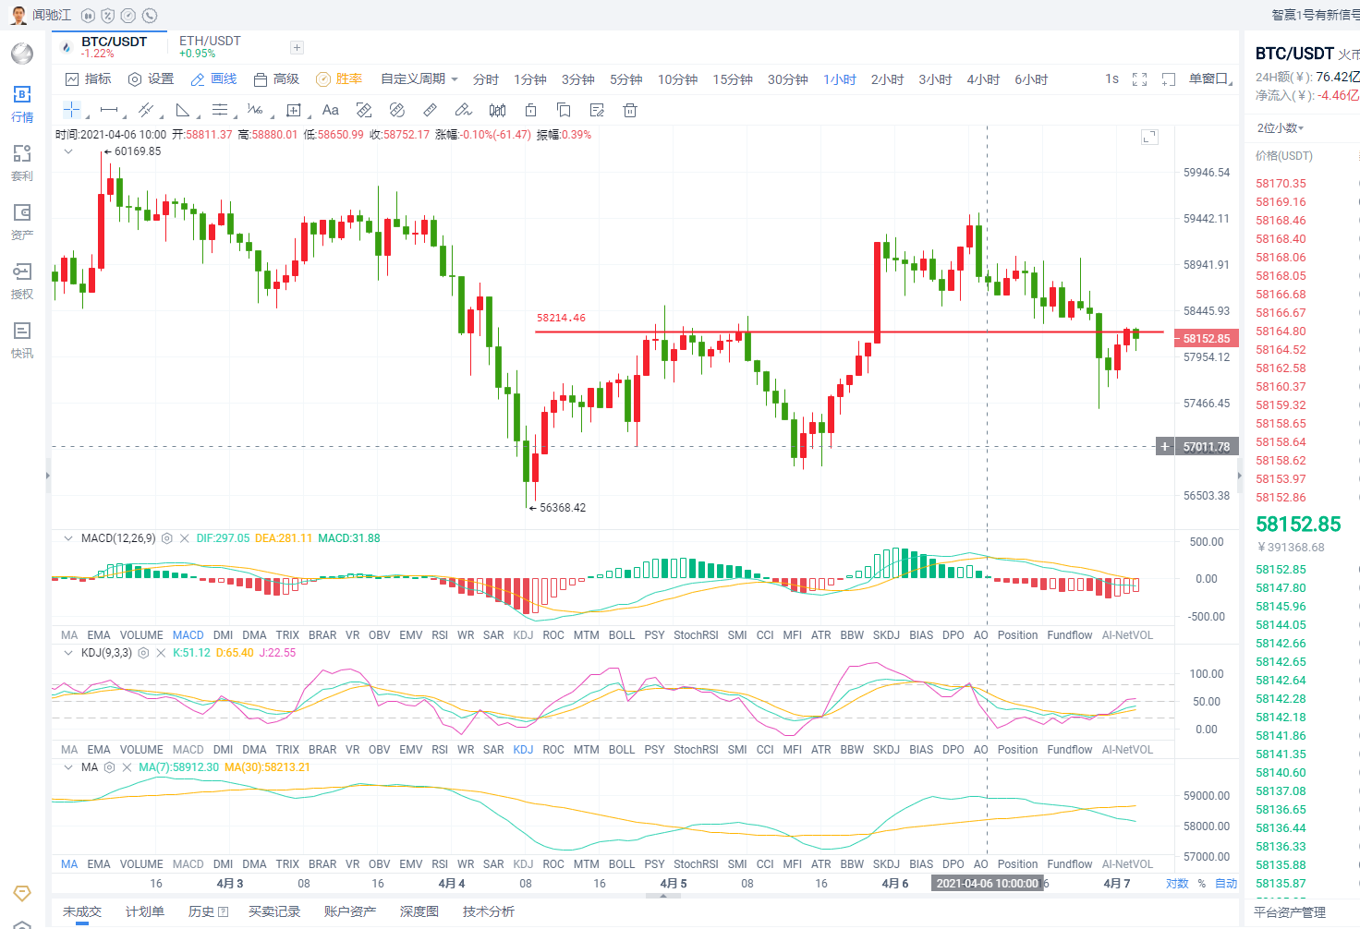
Task: Open 单窗口 window layout dropdown
Action: (x=1210, y=79)
